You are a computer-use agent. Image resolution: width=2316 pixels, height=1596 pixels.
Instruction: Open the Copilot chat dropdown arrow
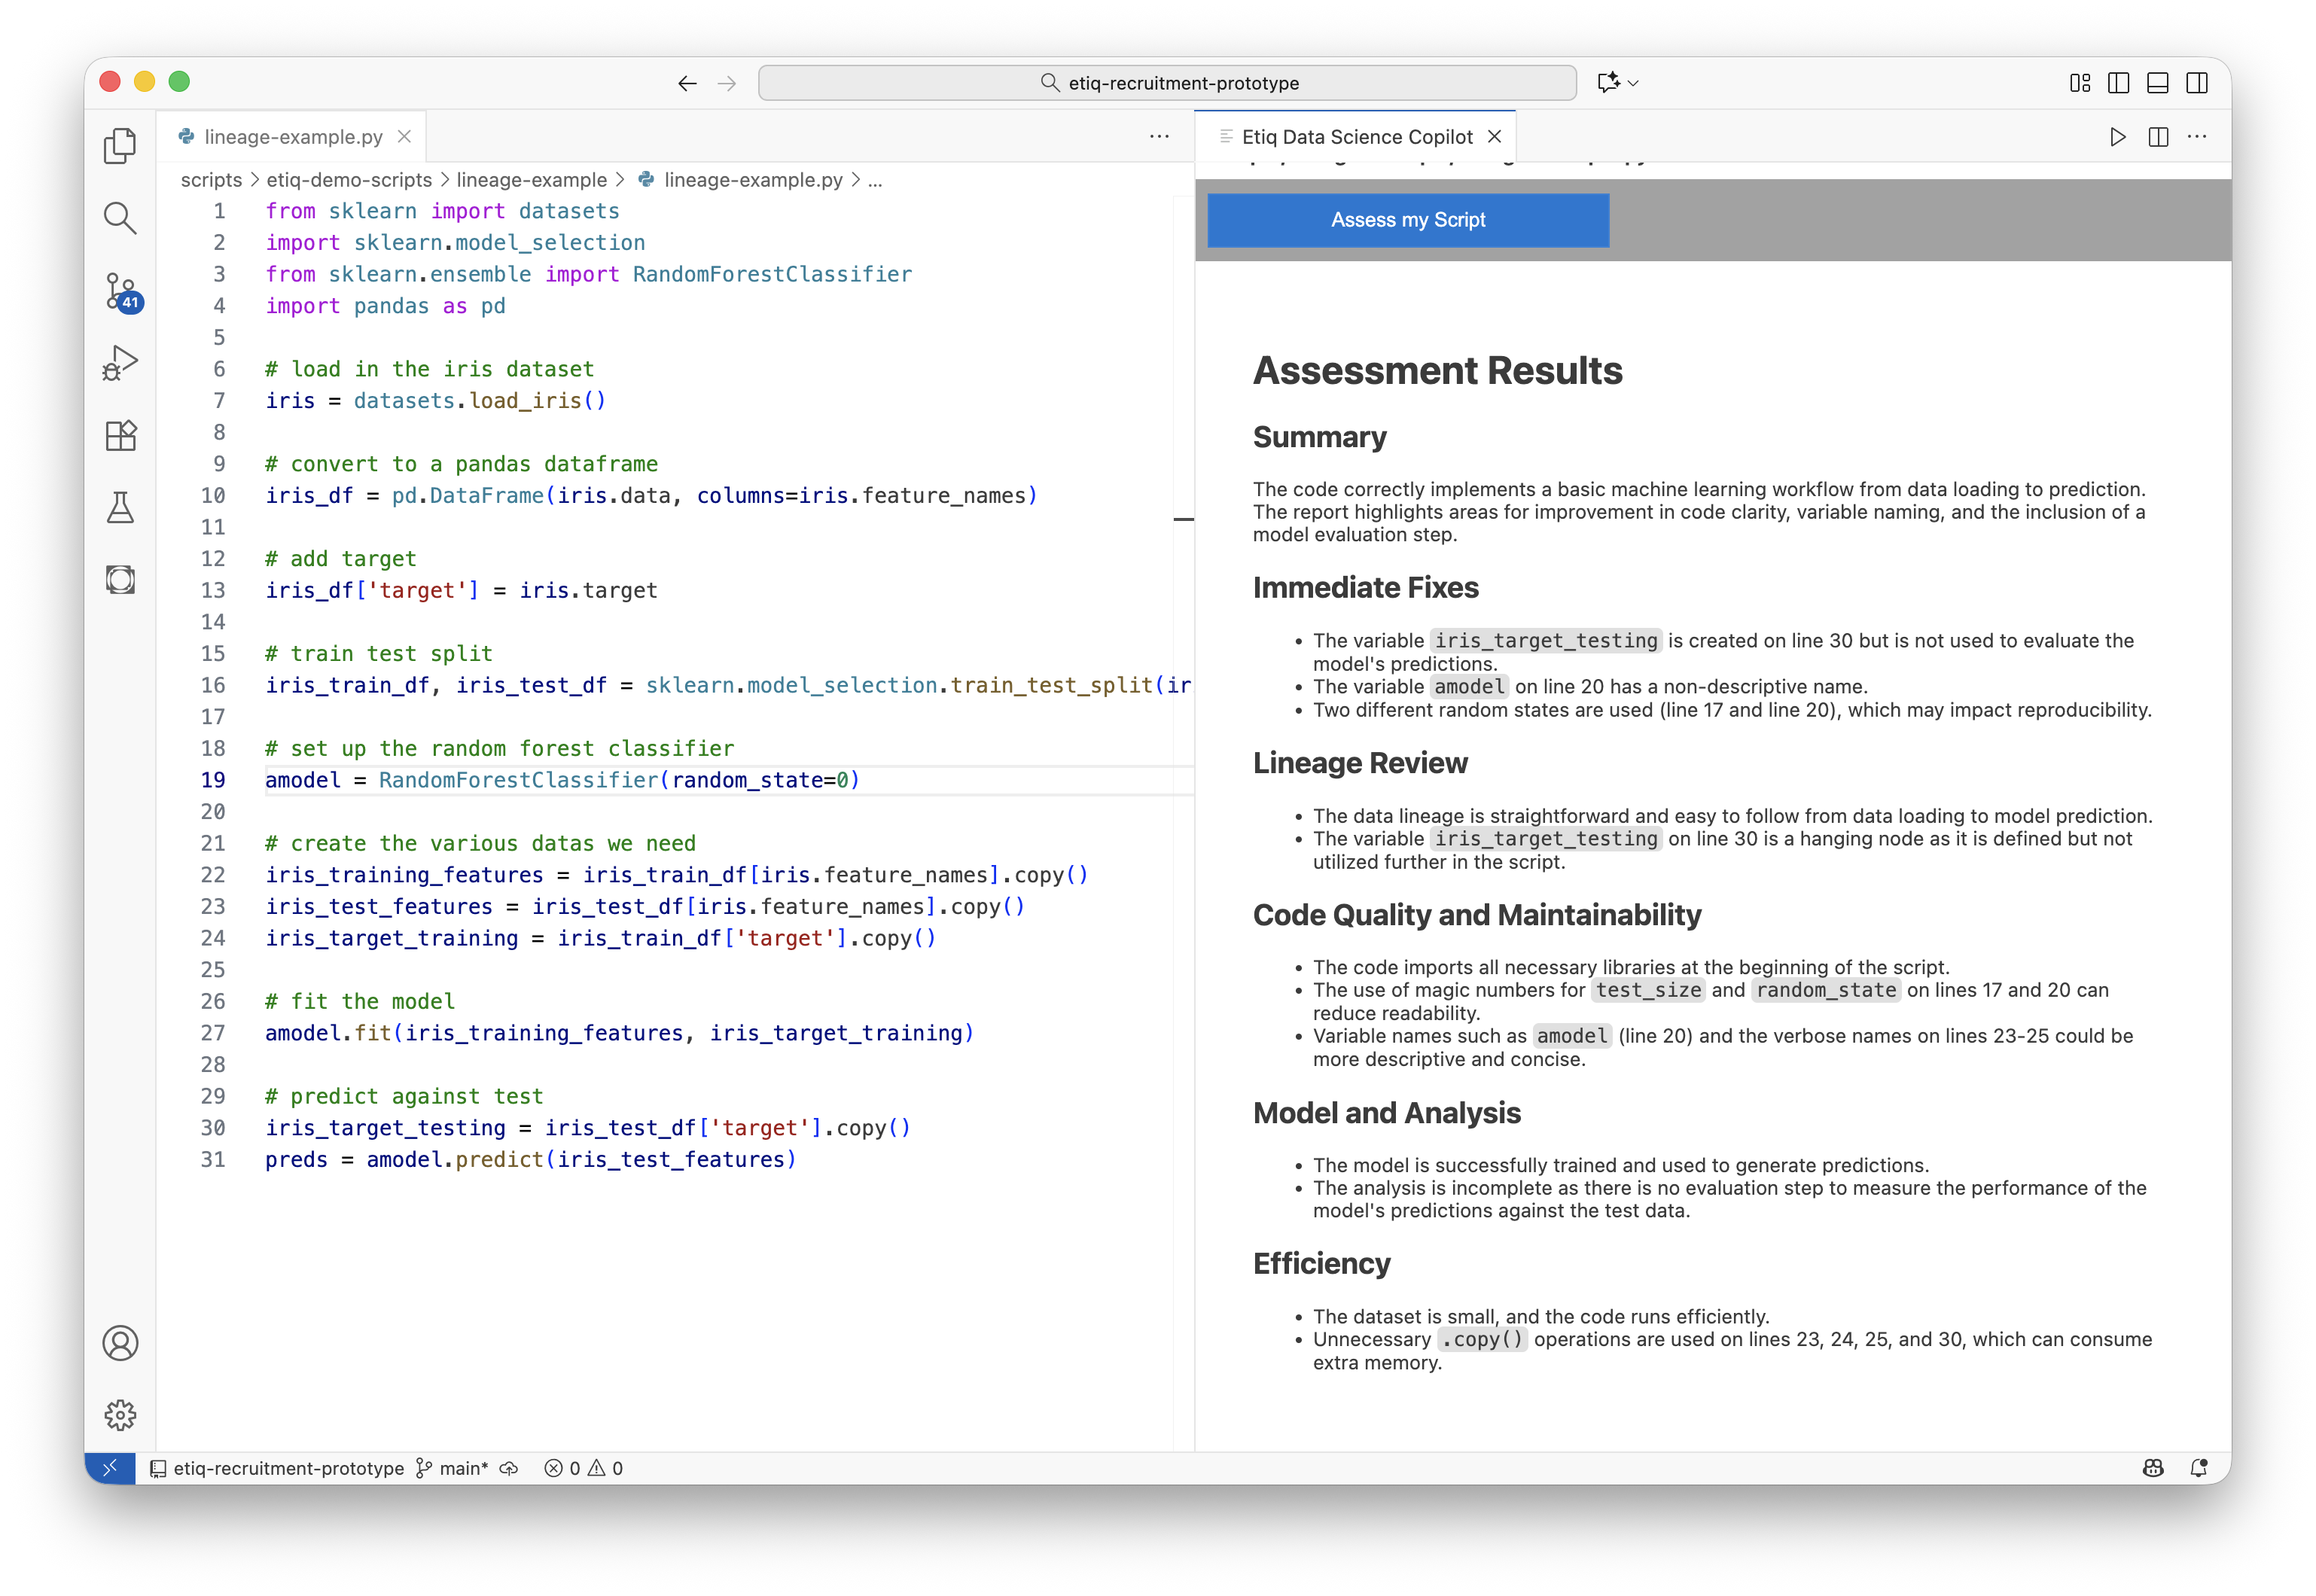pos(1633,83)
